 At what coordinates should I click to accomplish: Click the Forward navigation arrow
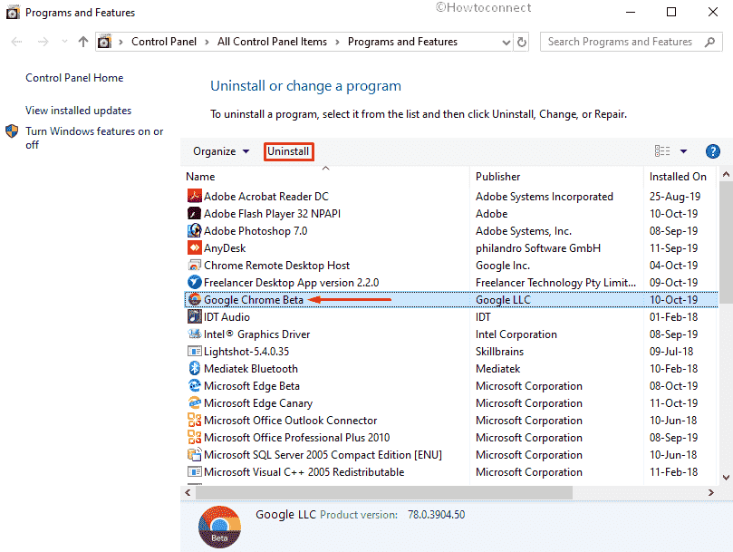click(x=43, y=42)
